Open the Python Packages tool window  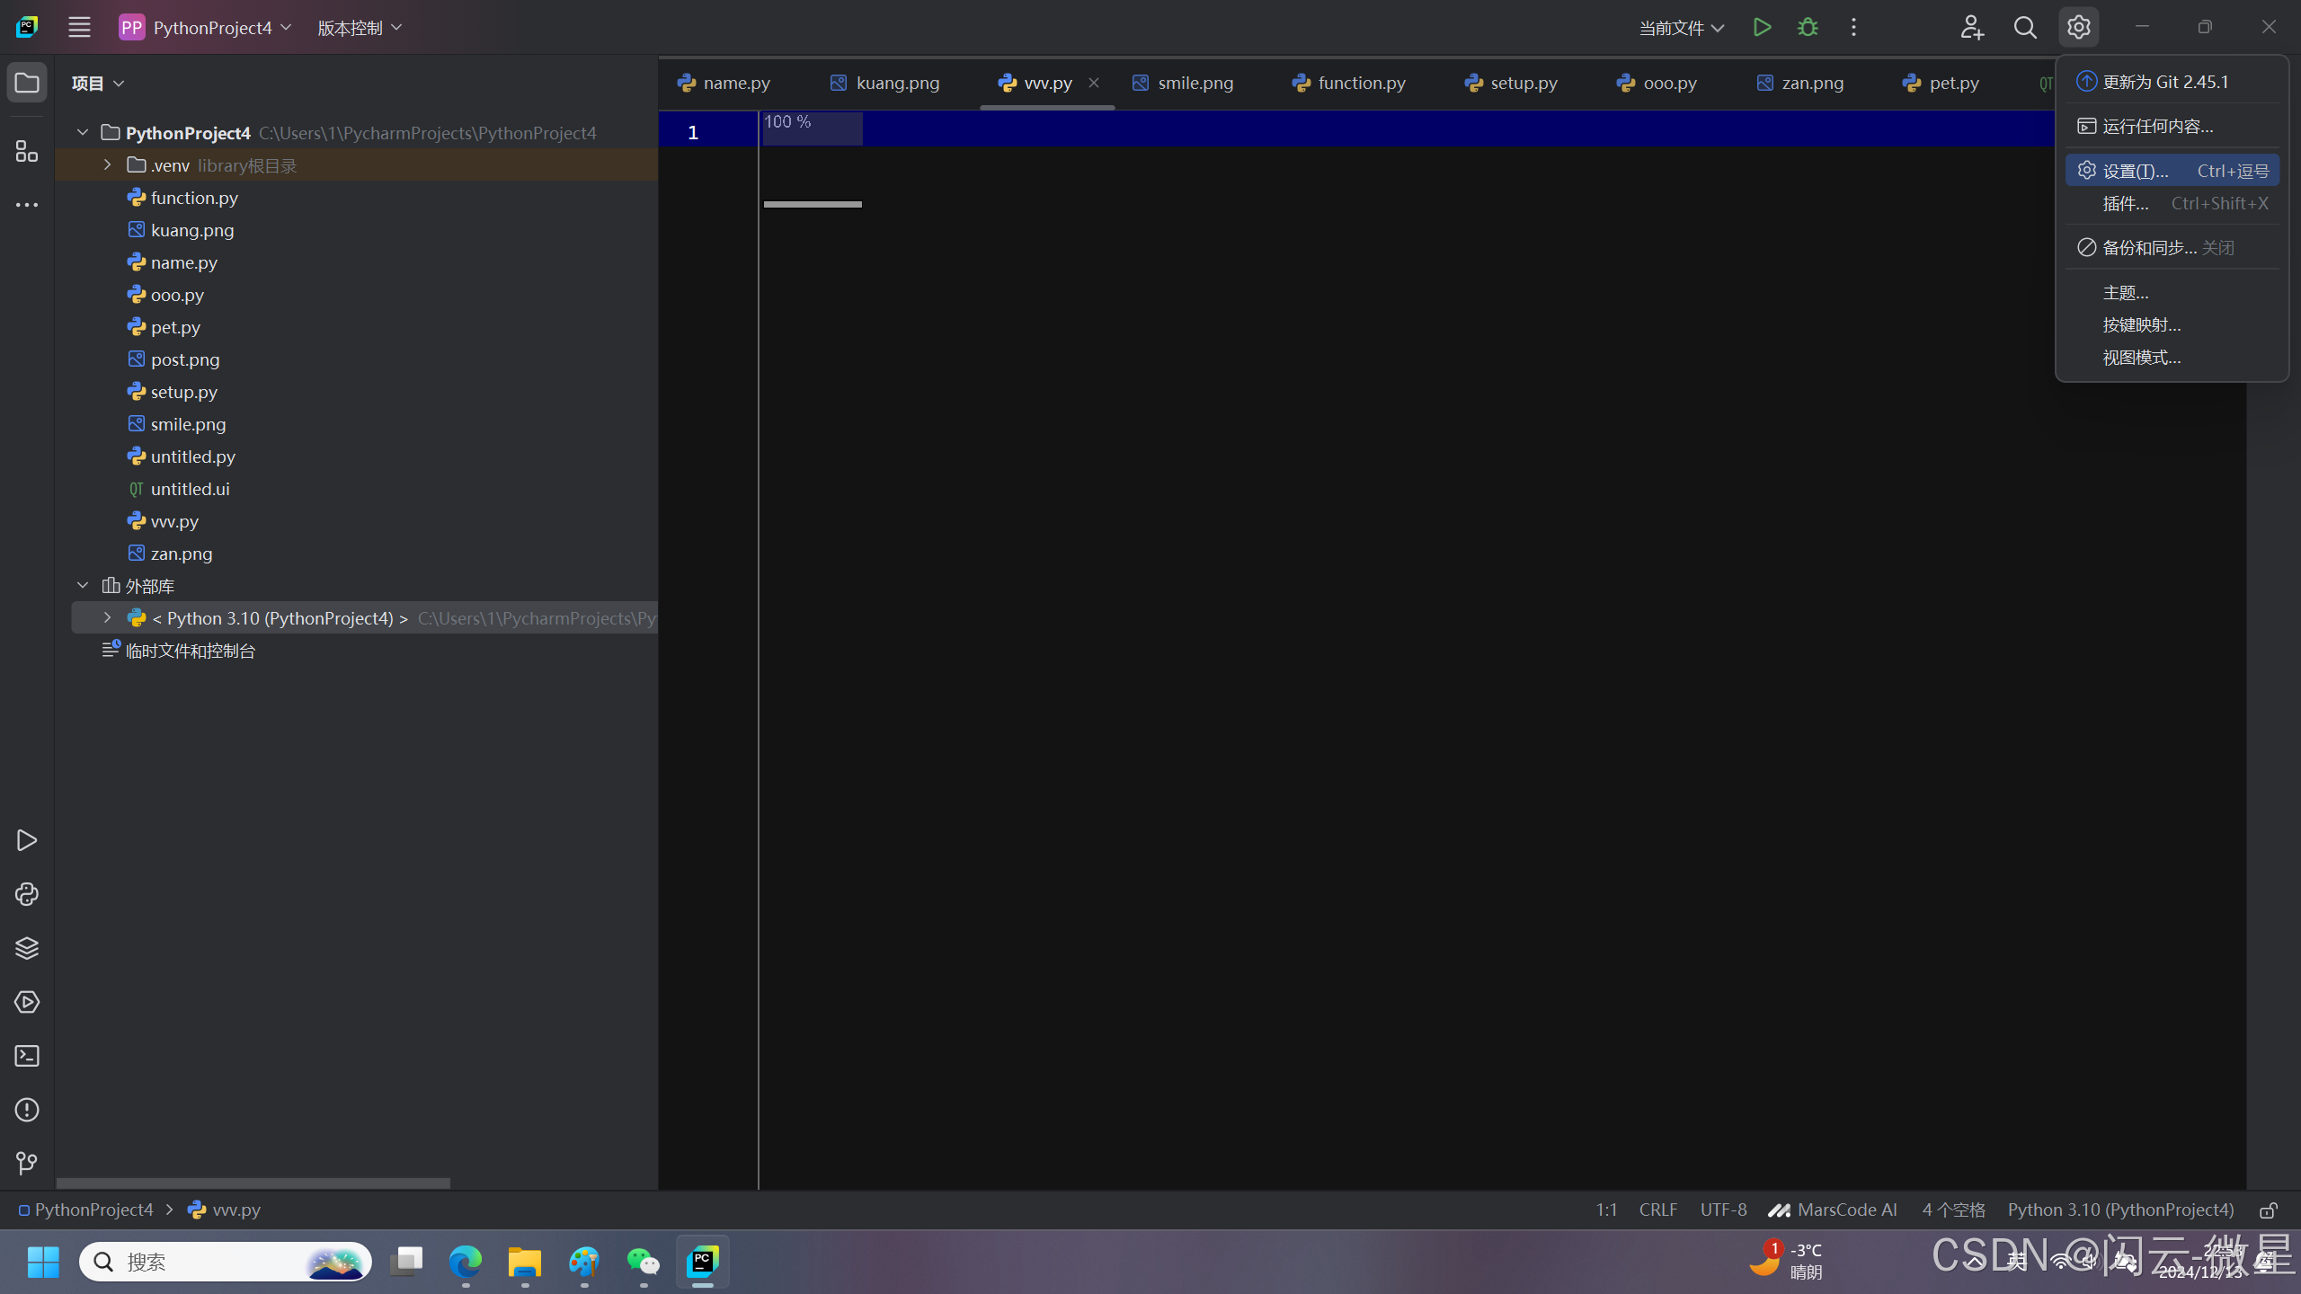27,948
